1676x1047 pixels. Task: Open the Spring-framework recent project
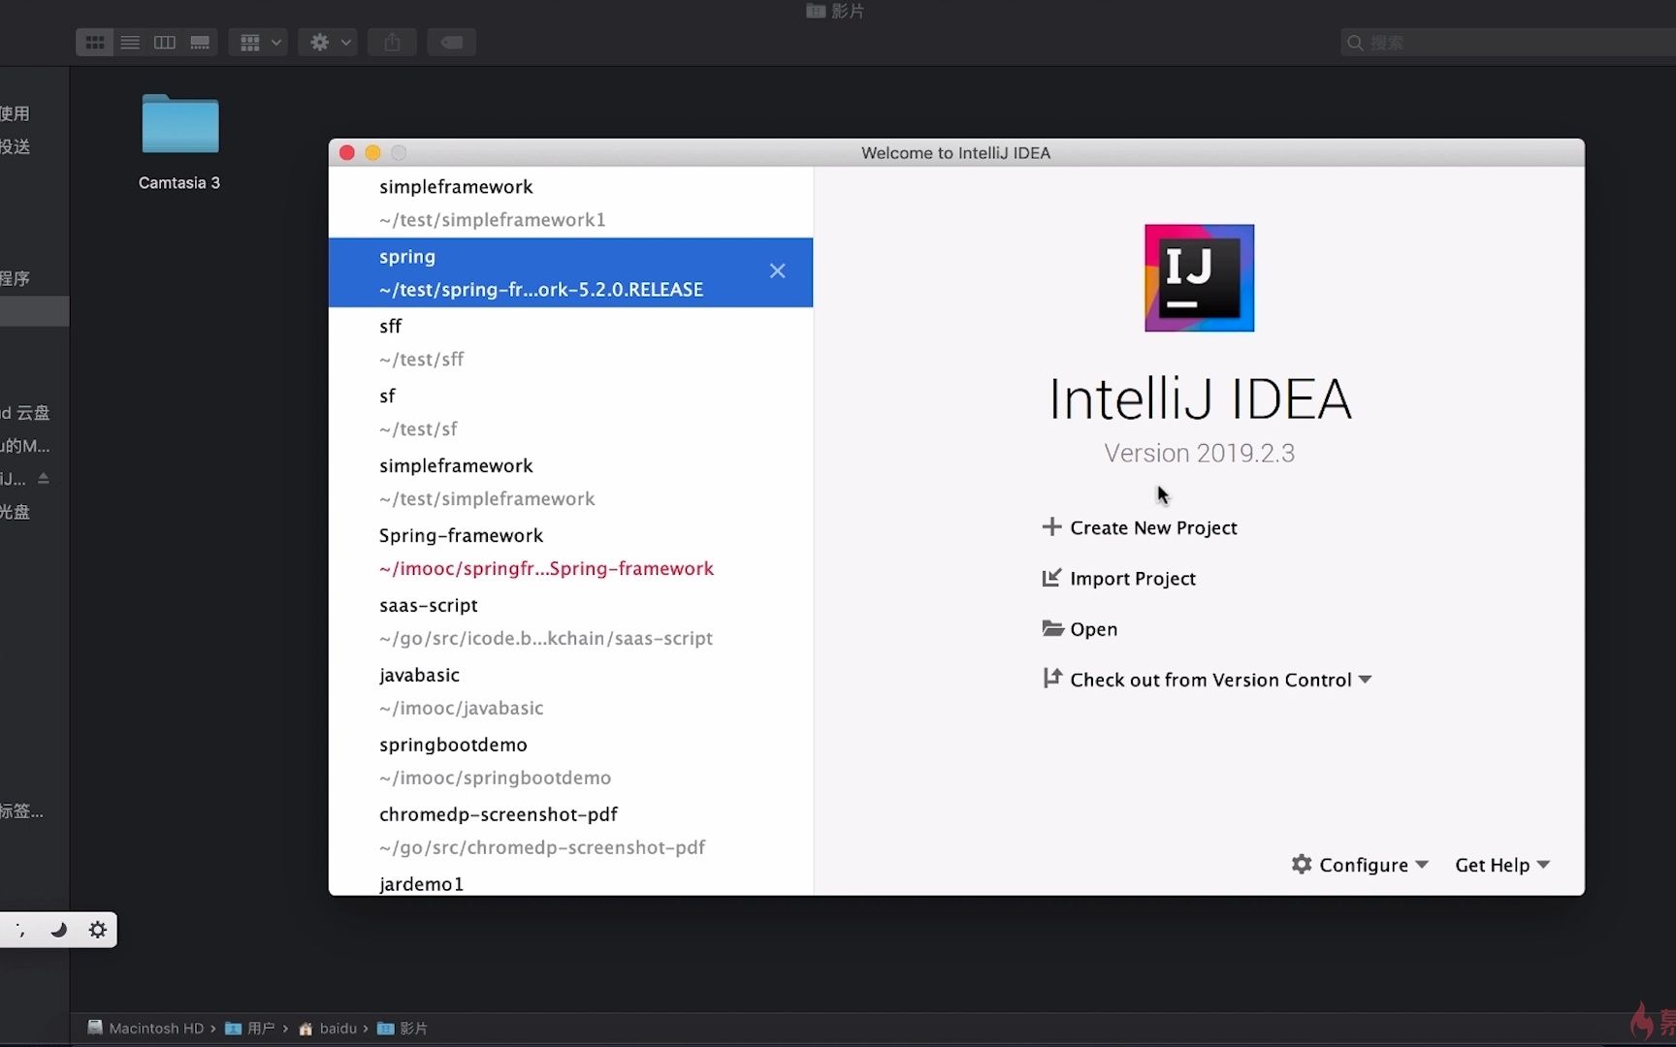pyautogui.click(x=570, y=552)
